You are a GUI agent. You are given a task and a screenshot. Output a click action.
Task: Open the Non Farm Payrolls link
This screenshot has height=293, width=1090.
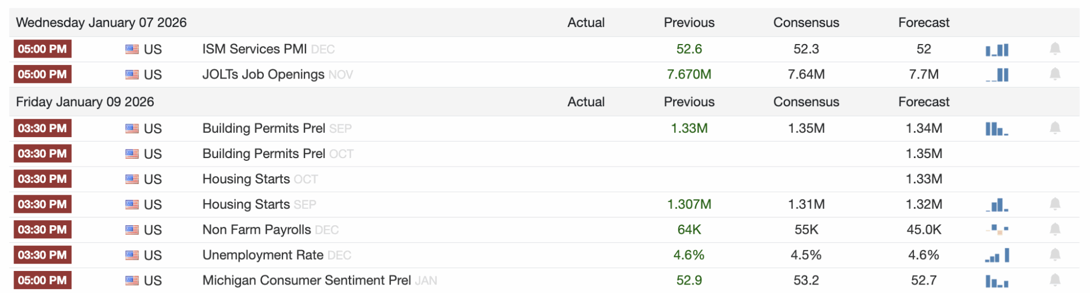tap(256, 230)
